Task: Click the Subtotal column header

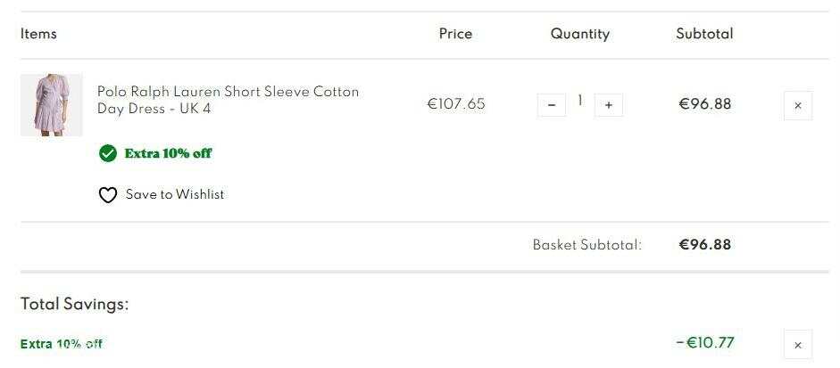Action: (704, 34)
